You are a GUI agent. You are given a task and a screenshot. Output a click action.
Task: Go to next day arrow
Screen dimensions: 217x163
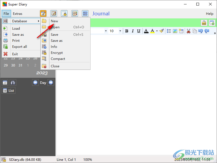tap(51, 82)
